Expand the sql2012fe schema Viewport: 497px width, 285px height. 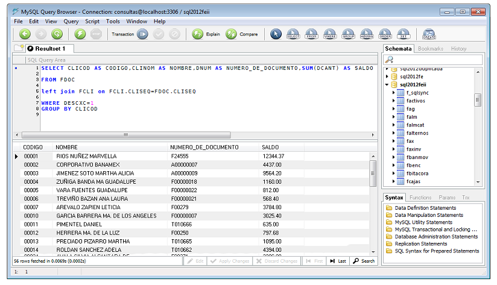point(387,77)
